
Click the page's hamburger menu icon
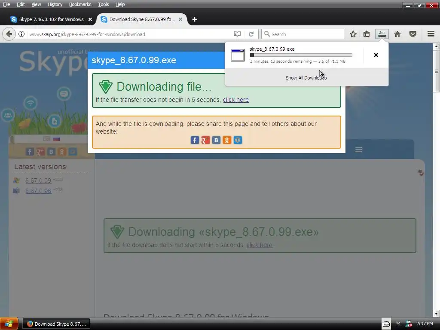[359, 150]
